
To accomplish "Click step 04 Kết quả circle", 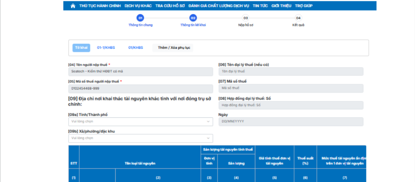I will coord(298,18).
